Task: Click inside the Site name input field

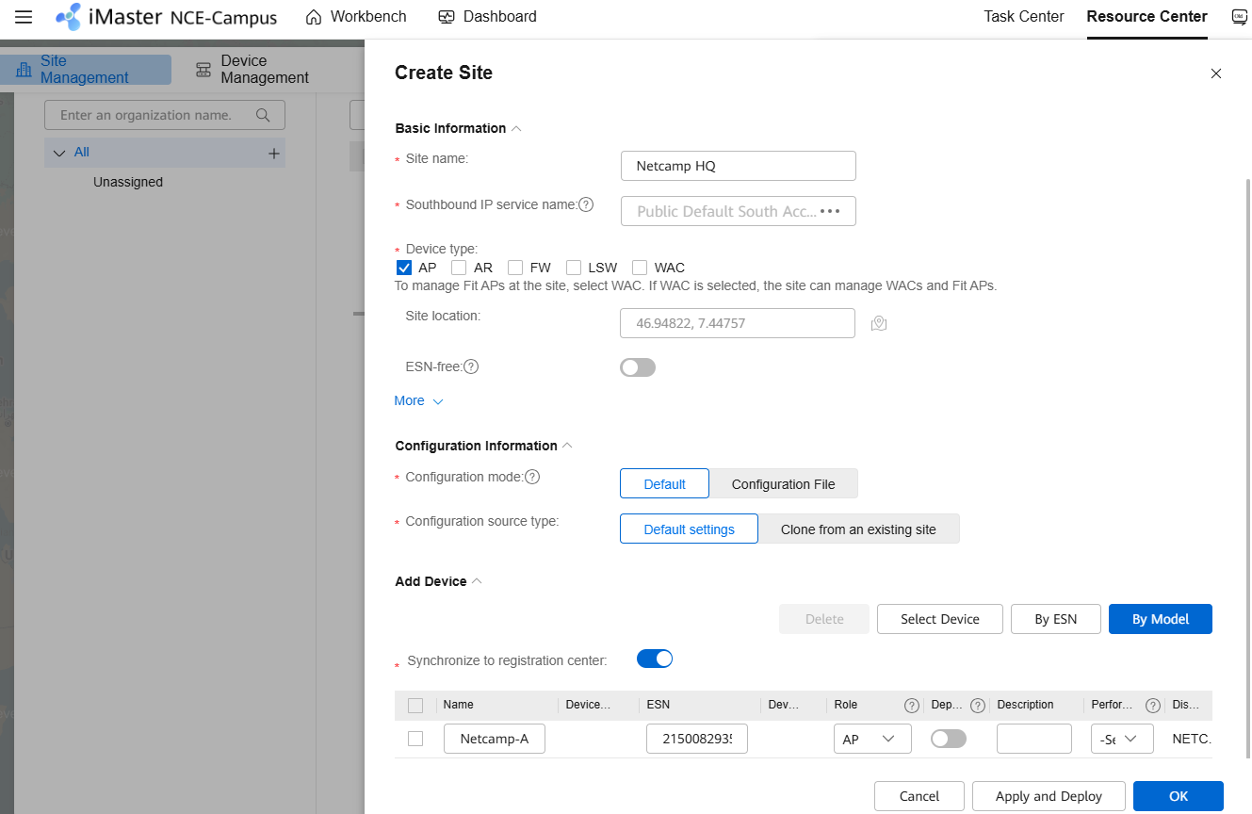Action: [x=738, y=166]
